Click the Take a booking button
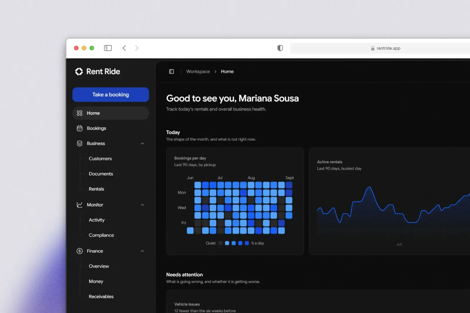Viewport: 470px width, 313px height. tap(110, 95)
